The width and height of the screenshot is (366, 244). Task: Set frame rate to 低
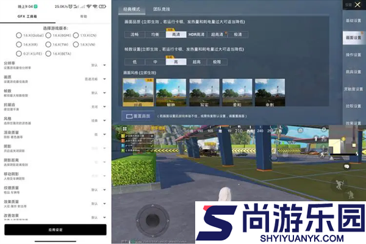135,62
